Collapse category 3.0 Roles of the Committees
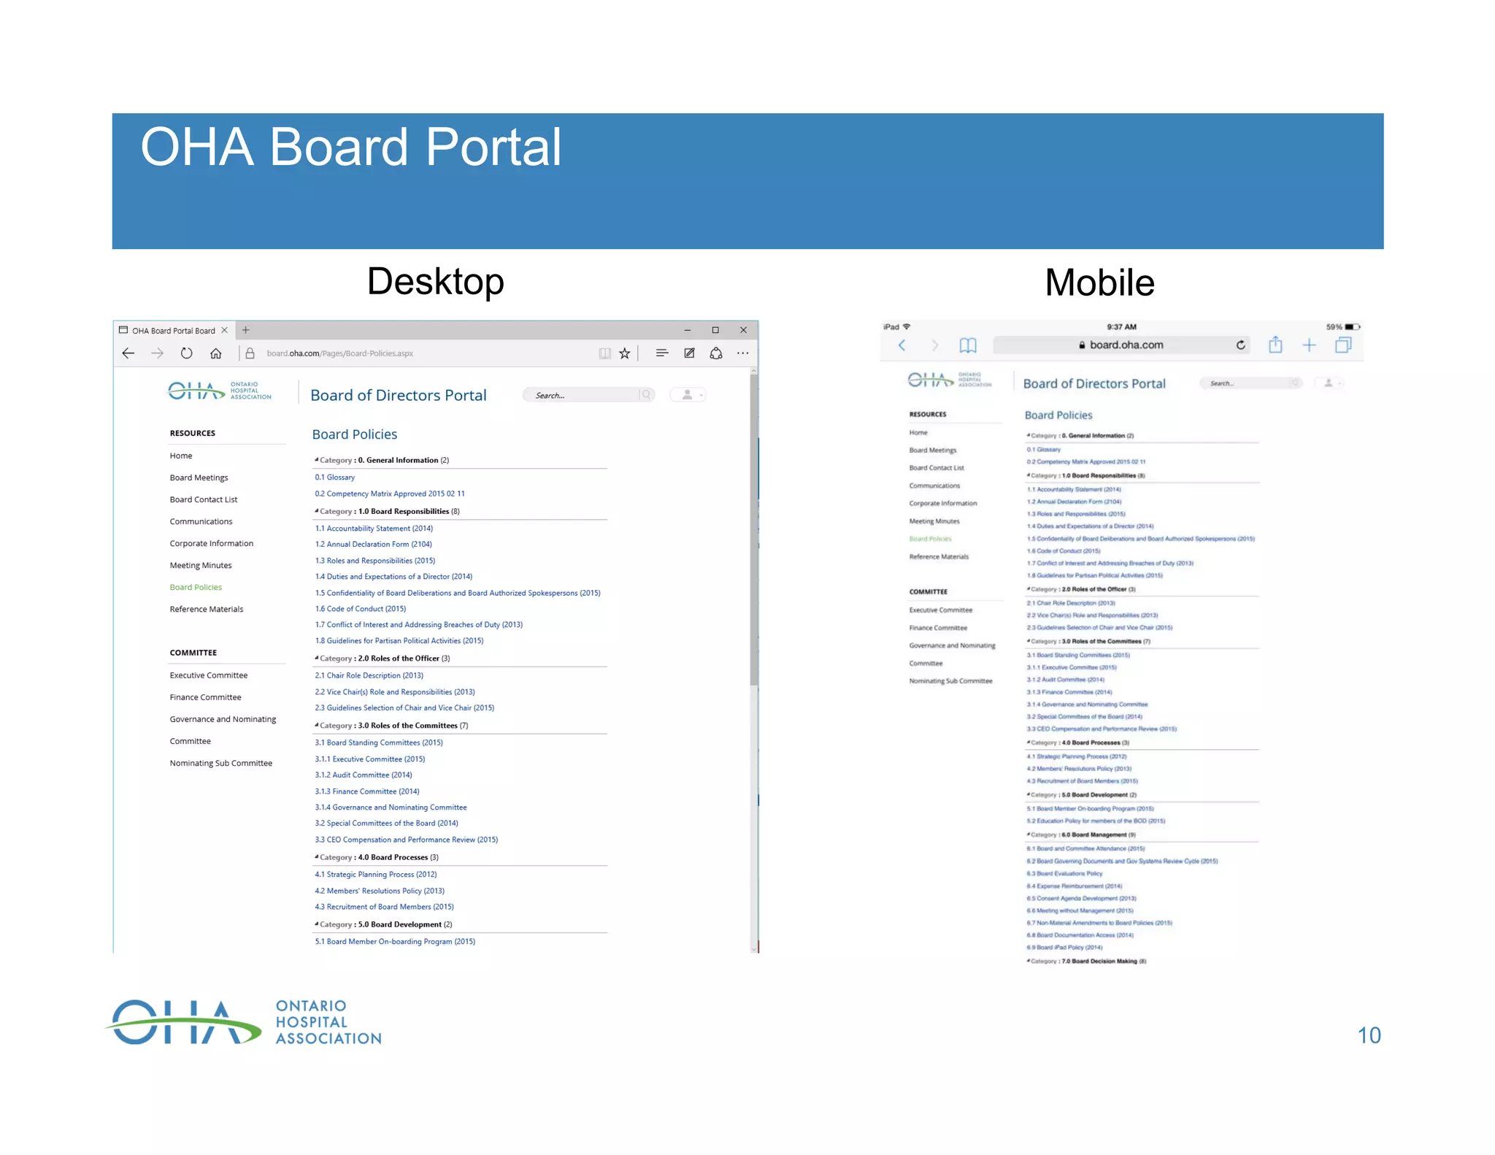Screen dimensions: 1495x1155 point(317,726)
